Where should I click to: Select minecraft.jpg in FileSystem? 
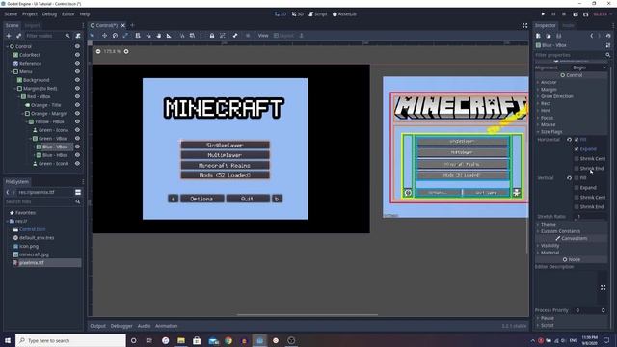34,254
